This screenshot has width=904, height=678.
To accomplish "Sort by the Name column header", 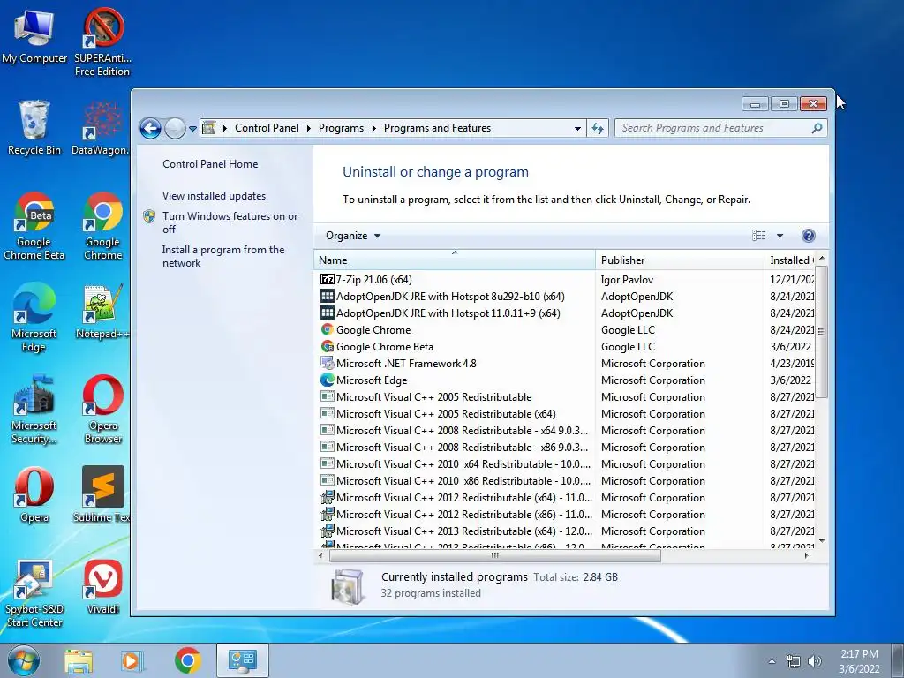I will pos(455,260).
